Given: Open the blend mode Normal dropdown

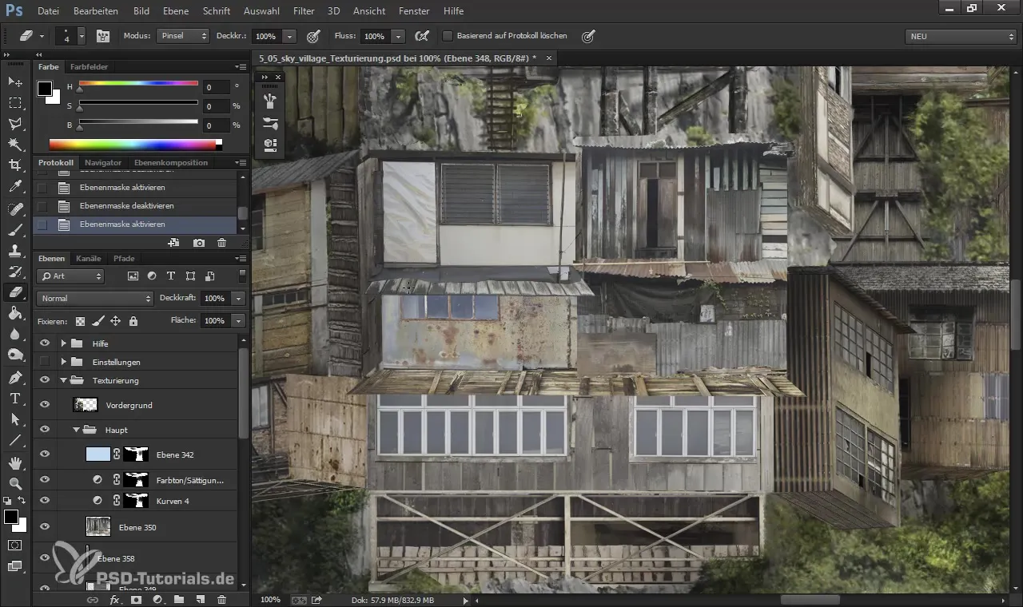Looking at the screenshot, I should (94, 298).
